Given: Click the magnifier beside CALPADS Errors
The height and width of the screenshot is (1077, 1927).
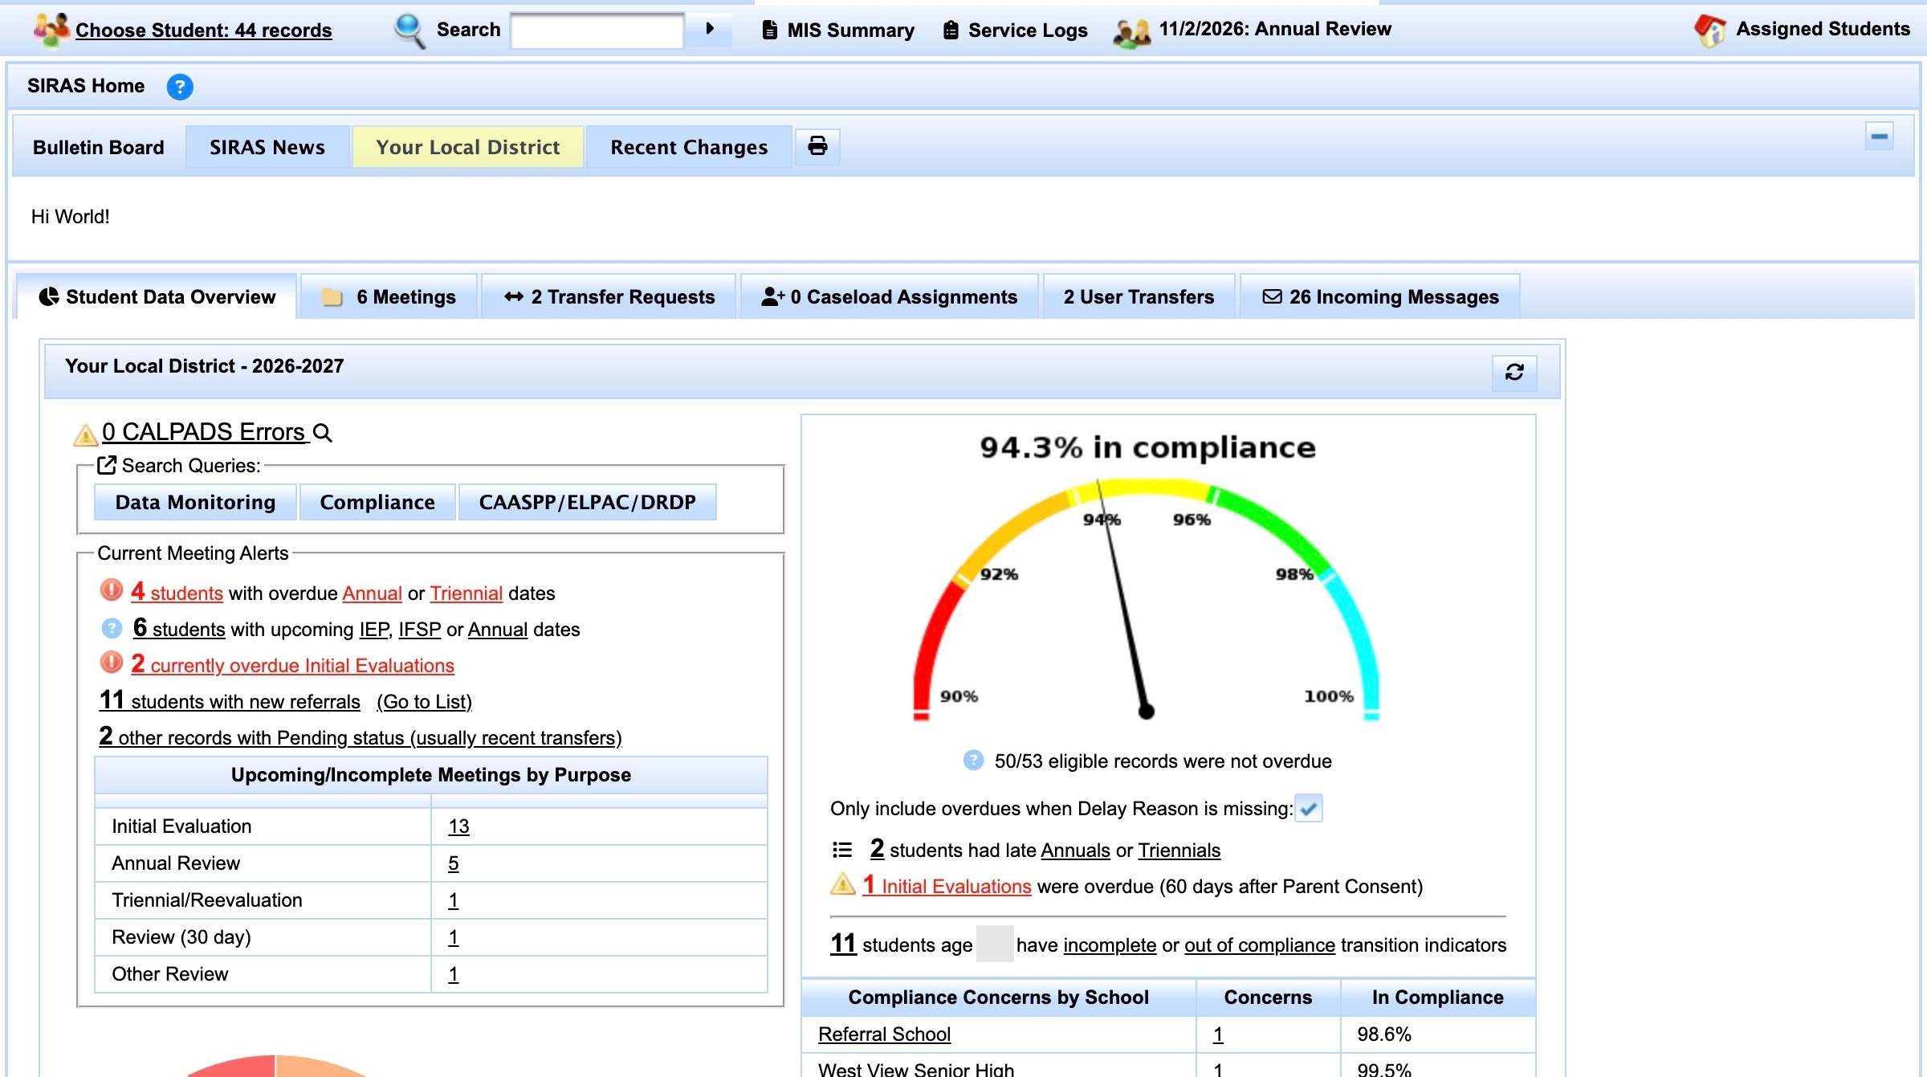Looking at the screenshot, I should (322, 433).
